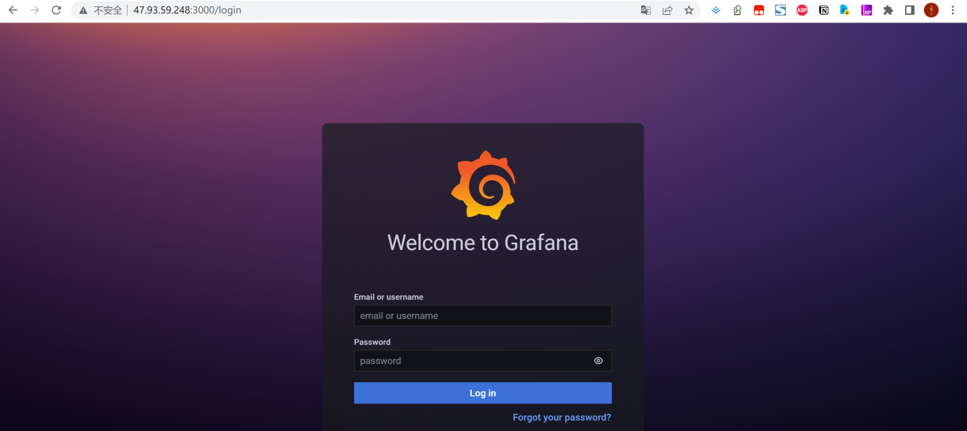
Task: Click the Email or username field
Action: (483, 316)
